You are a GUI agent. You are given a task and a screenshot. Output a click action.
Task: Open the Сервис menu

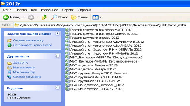tap(68, 10)
